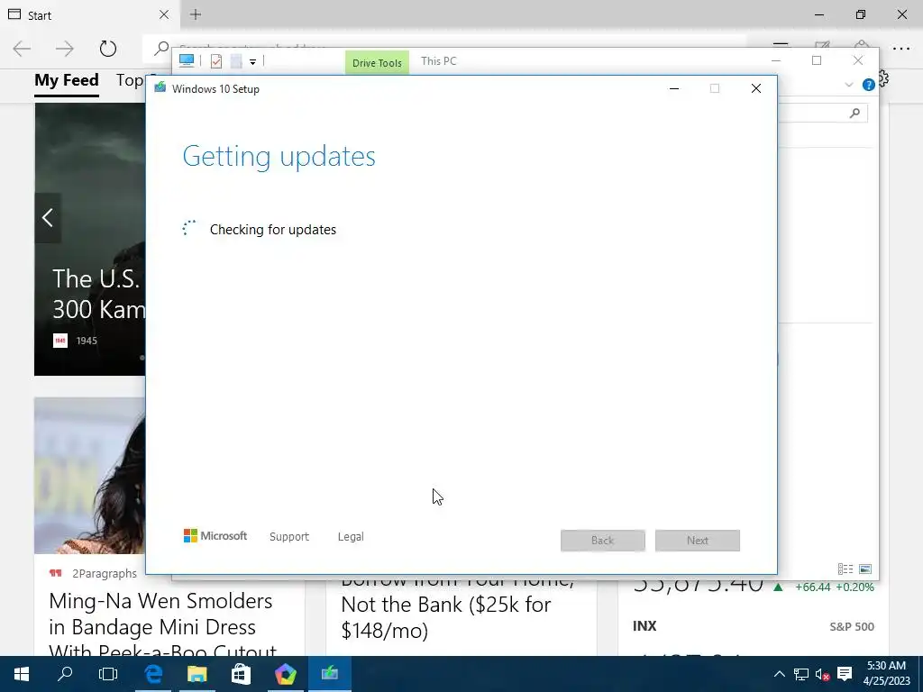Image resolution: width=923 pixels, height=692 pixels.
Task: Close the Start tab in Edge
Action: pyautogui.click(x=164, y=14)
